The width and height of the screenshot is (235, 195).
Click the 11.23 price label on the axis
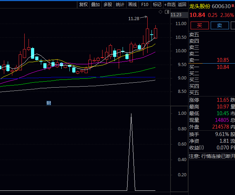tap(176, 15)
